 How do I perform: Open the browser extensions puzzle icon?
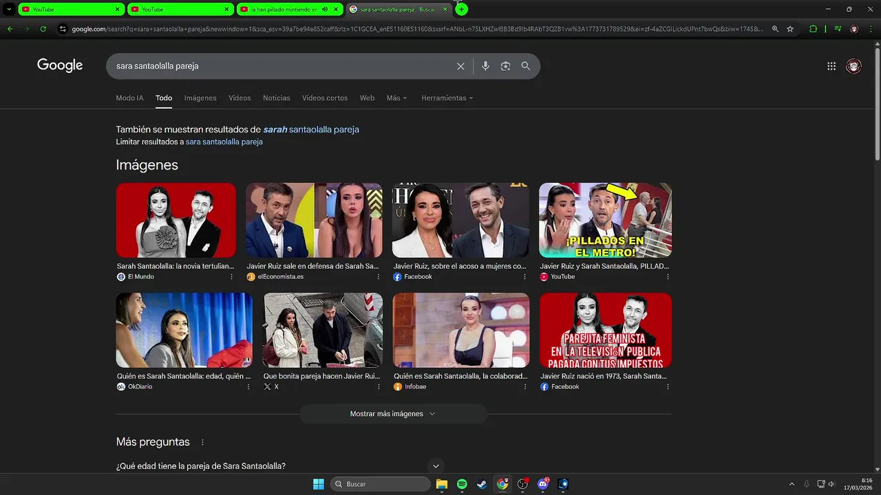(813, 29)
